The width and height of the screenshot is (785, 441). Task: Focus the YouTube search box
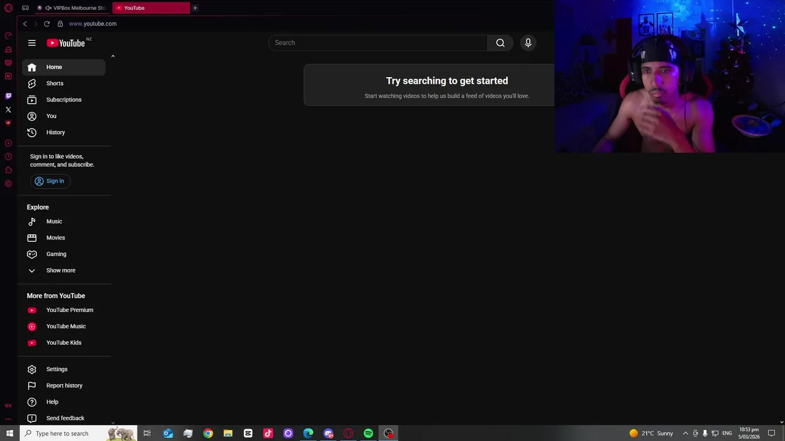coord(378,43)
